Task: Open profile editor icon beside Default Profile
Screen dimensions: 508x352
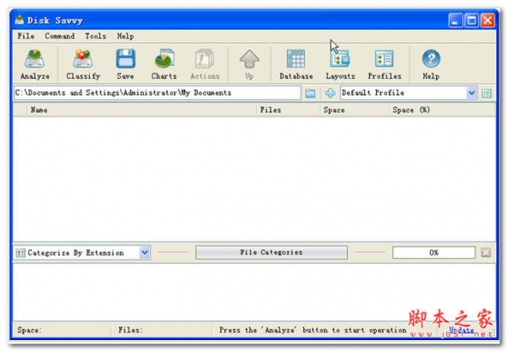Action: [x=486, y=93]
